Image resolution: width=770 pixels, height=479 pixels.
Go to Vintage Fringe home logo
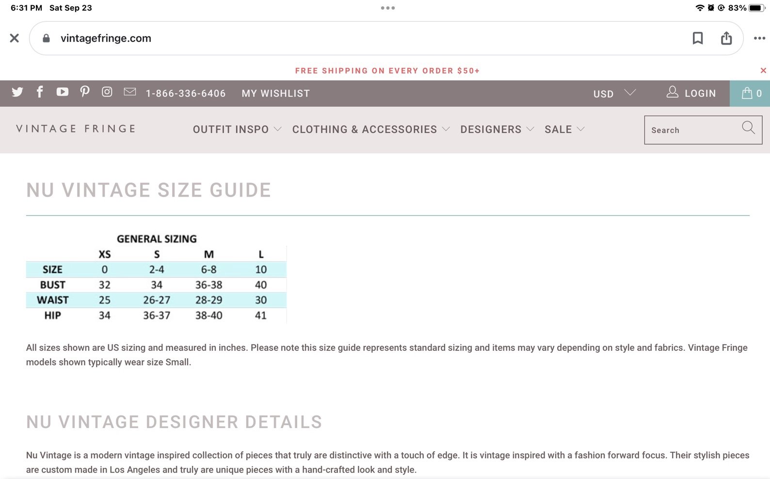click(x=76, y=129)
